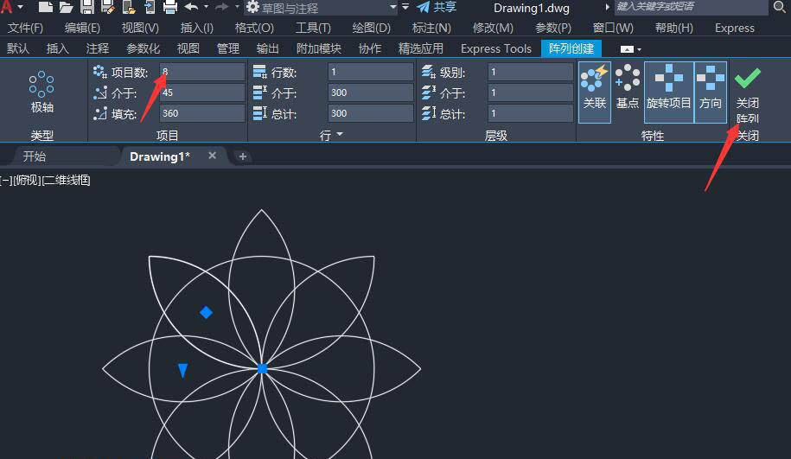Image resolution: width=791 pixels, height=459 pixels.
Task: Select the blue center grip on array
Action: (x=263, y=369)
